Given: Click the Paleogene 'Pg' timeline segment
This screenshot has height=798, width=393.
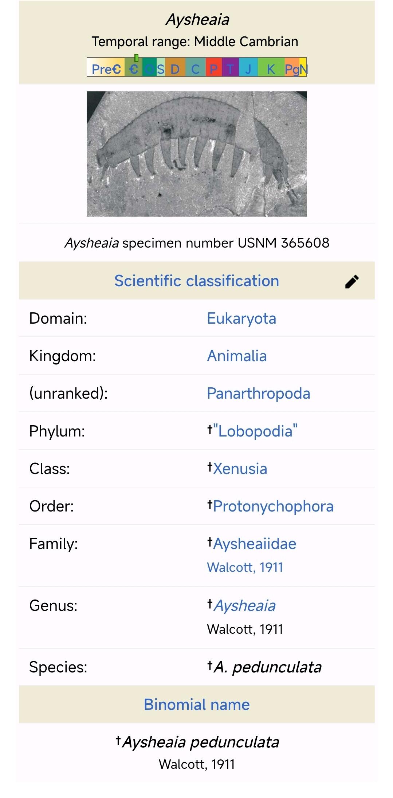Looking at the screenshot, I should click(291, 69).
